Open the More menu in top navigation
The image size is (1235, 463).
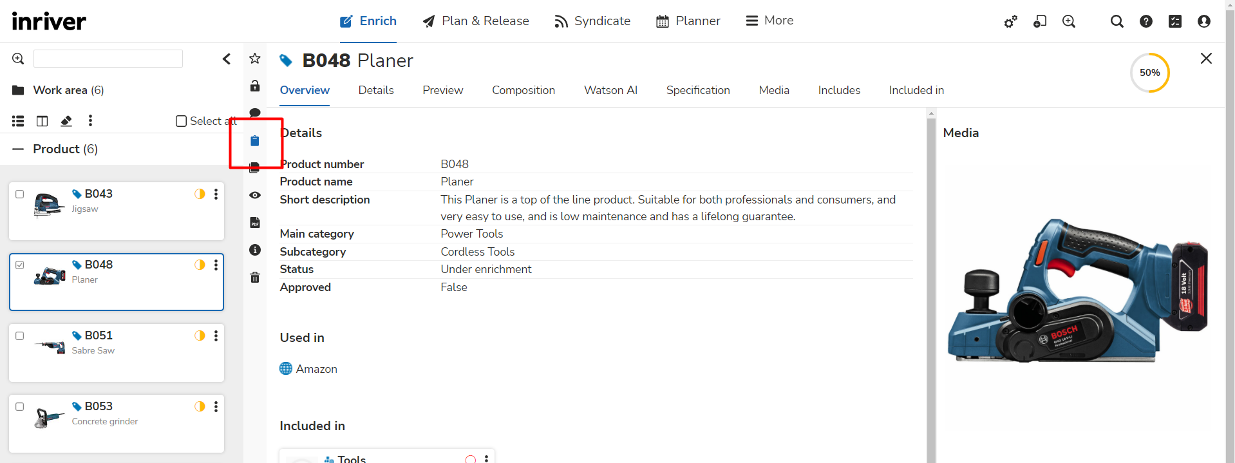(769, 21)
